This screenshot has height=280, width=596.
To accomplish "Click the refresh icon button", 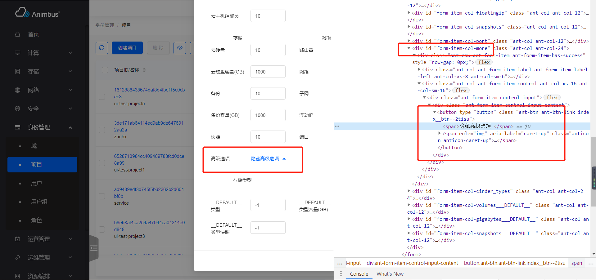I will (x=102, y=48).
